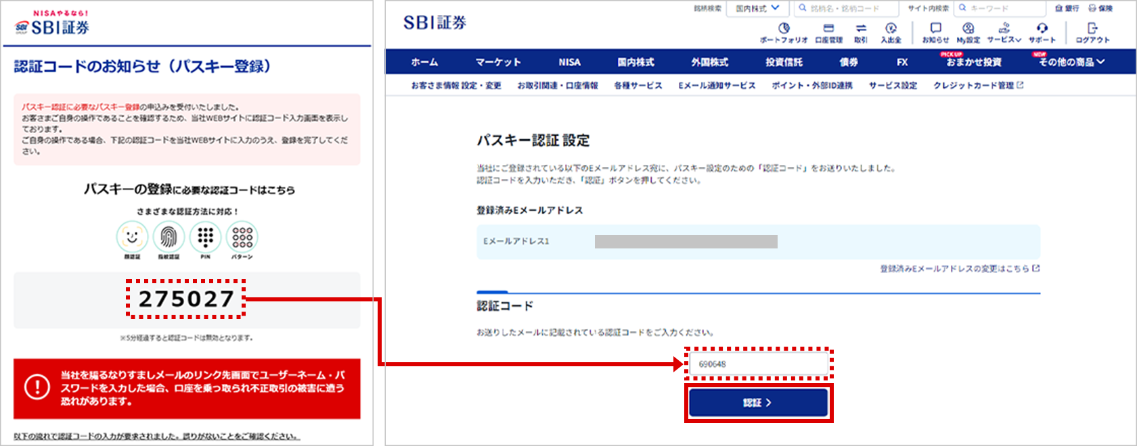
Task: Click the fingerprint 指紋認証 icon in email
Action: coord(169,239)
